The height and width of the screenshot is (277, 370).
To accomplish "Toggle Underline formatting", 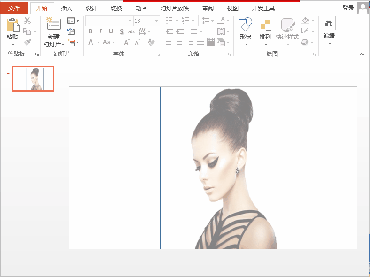I will 111,31.
